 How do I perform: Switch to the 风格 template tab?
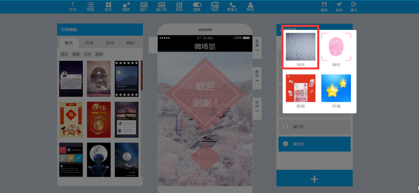[89, 43]
